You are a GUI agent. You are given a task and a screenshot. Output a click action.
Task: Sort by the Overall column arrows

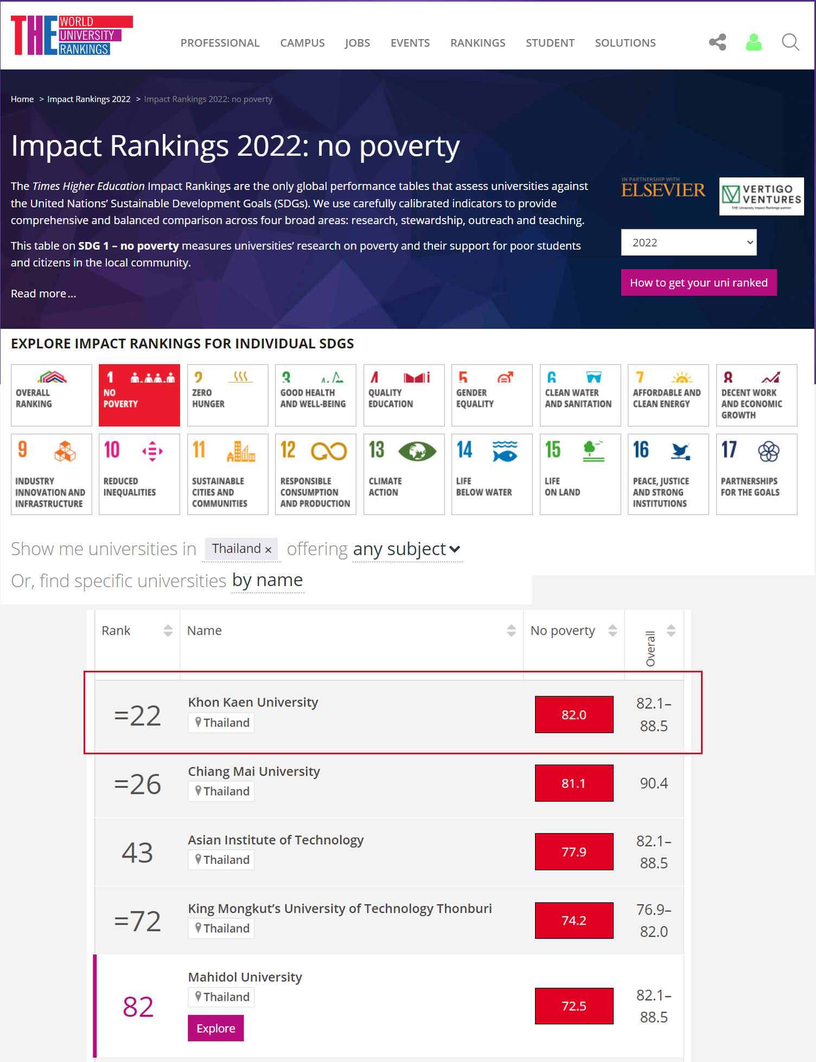coord(671,631)
